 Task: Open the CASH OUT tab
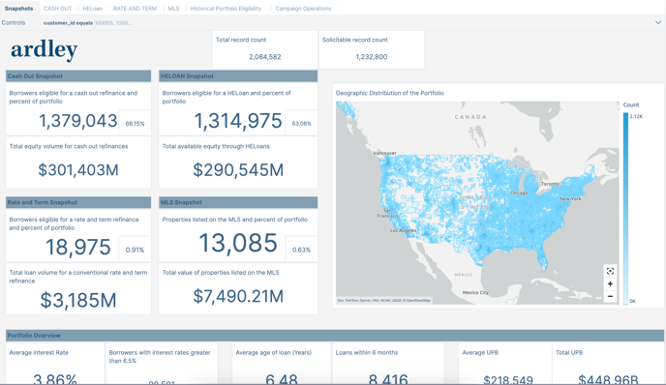click(x=57, y=9)
